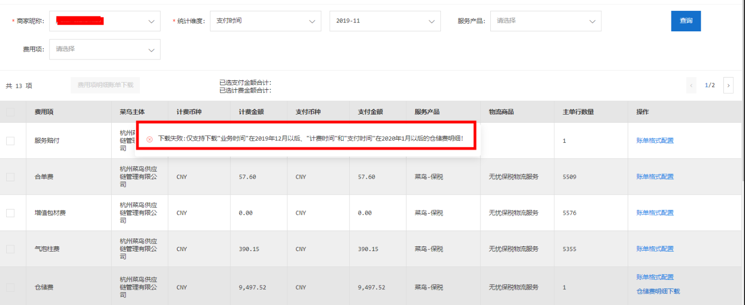
Task: Click the 仓储费明细下载 link
Action: coord(658,291)
